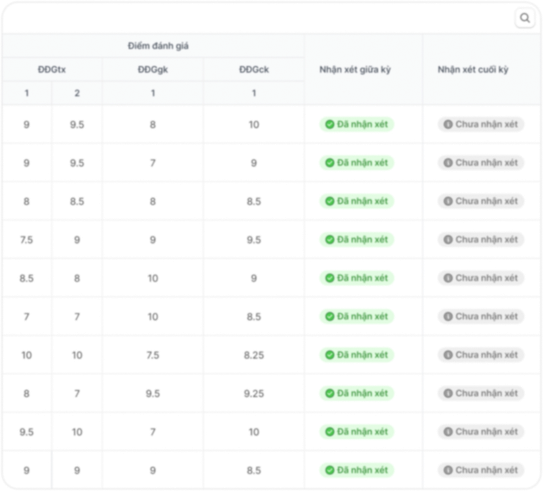The image size is (543, 491).
Task: Click grey info icon in 9.25 score row
Action: click(448, 393)
